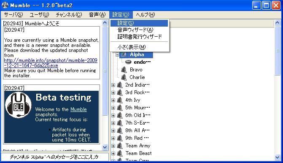Select the Charlie channel name
Image resolution: width=283 pixels, height=163 pixels.
(137, 77)
